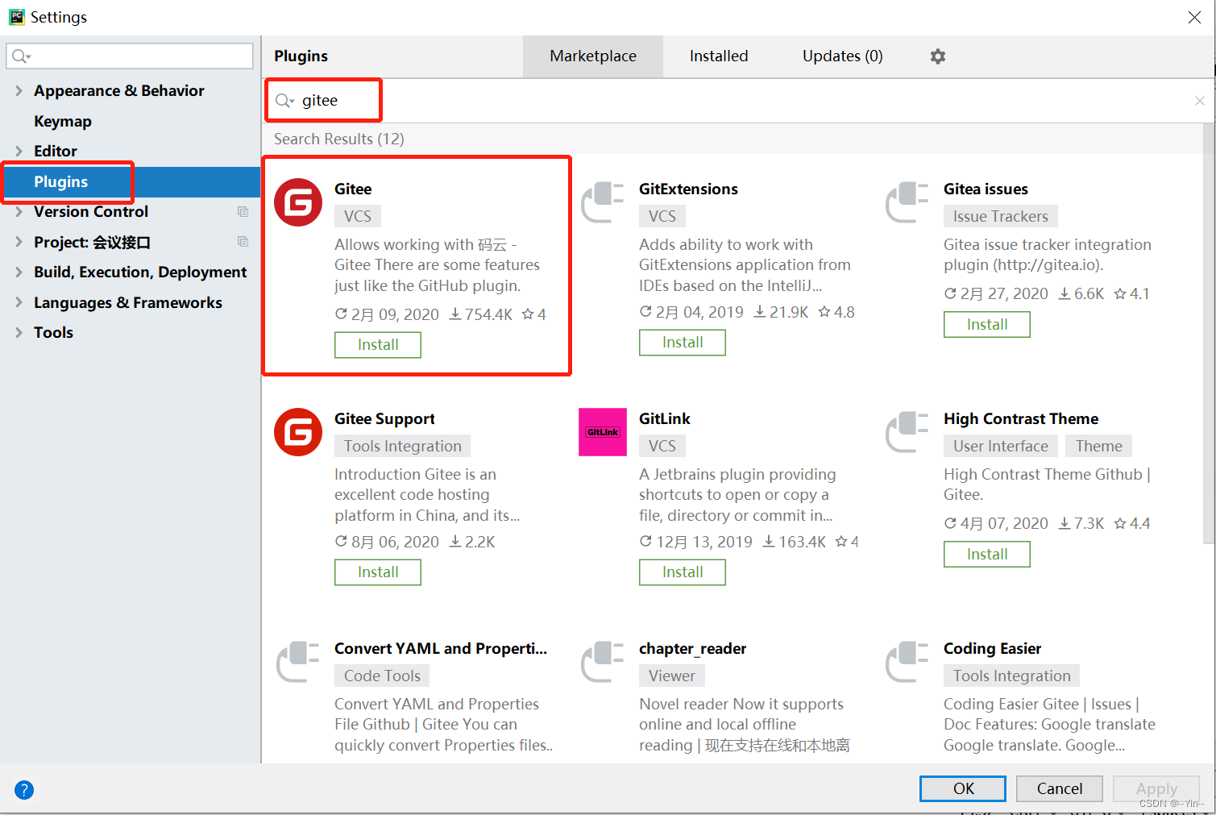The image size is (1216, 815).
Task: Install the Gitee Support plugin
Action: coord(378,572)
